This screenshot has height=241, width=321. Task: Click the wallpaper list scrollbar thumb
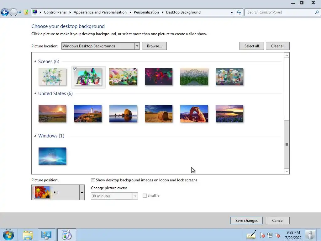pos(287,144)
